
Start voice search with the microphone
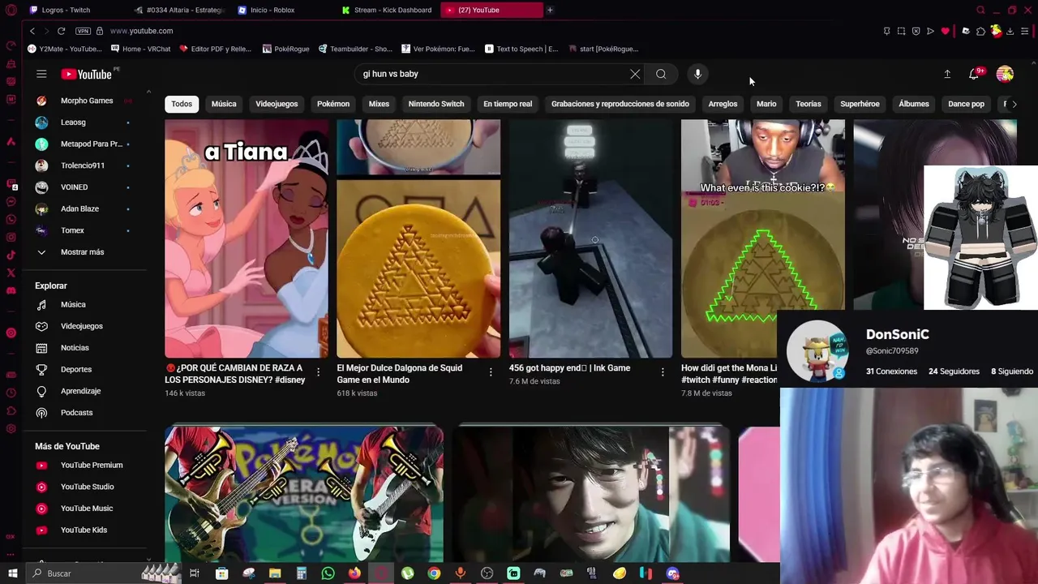coord(697,74)
